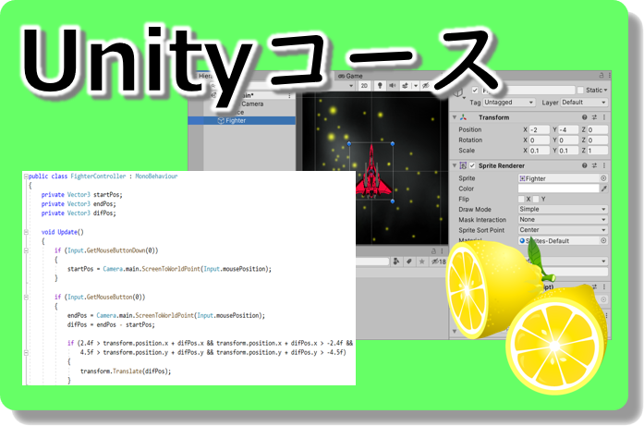This screenshot has width=644, height=426.
Task: Open the script component kebab menu
Action: click(x=604, y=286)
